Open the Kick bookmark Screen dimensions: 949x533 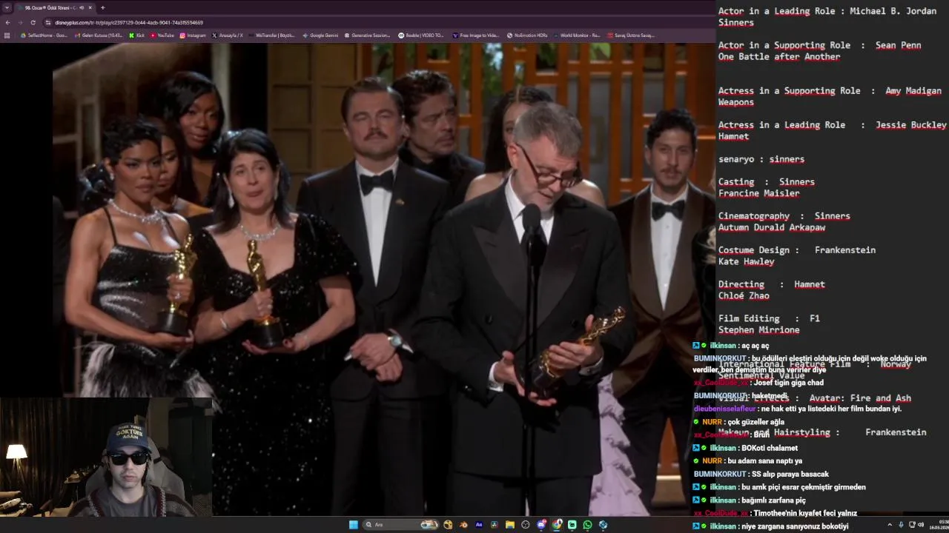pos(137,35)
